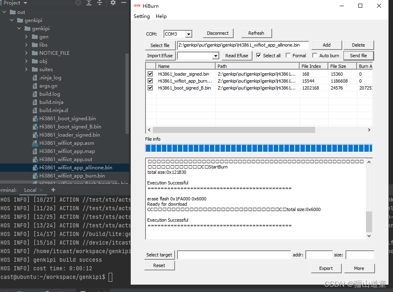This screenshot has width=393, height=292.
Task: Click the Export button
Action: point(326,268)
